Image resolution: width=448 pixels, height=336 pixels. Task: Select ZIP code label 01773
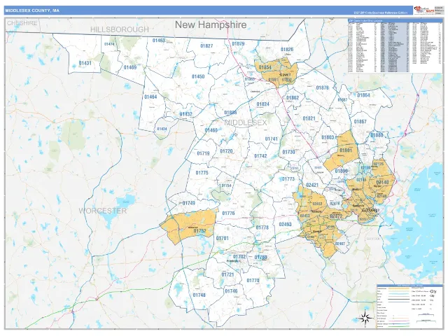tap(288, 179)
